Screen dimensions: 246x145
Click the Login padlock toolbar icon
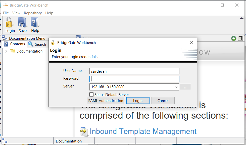[9, 22]
